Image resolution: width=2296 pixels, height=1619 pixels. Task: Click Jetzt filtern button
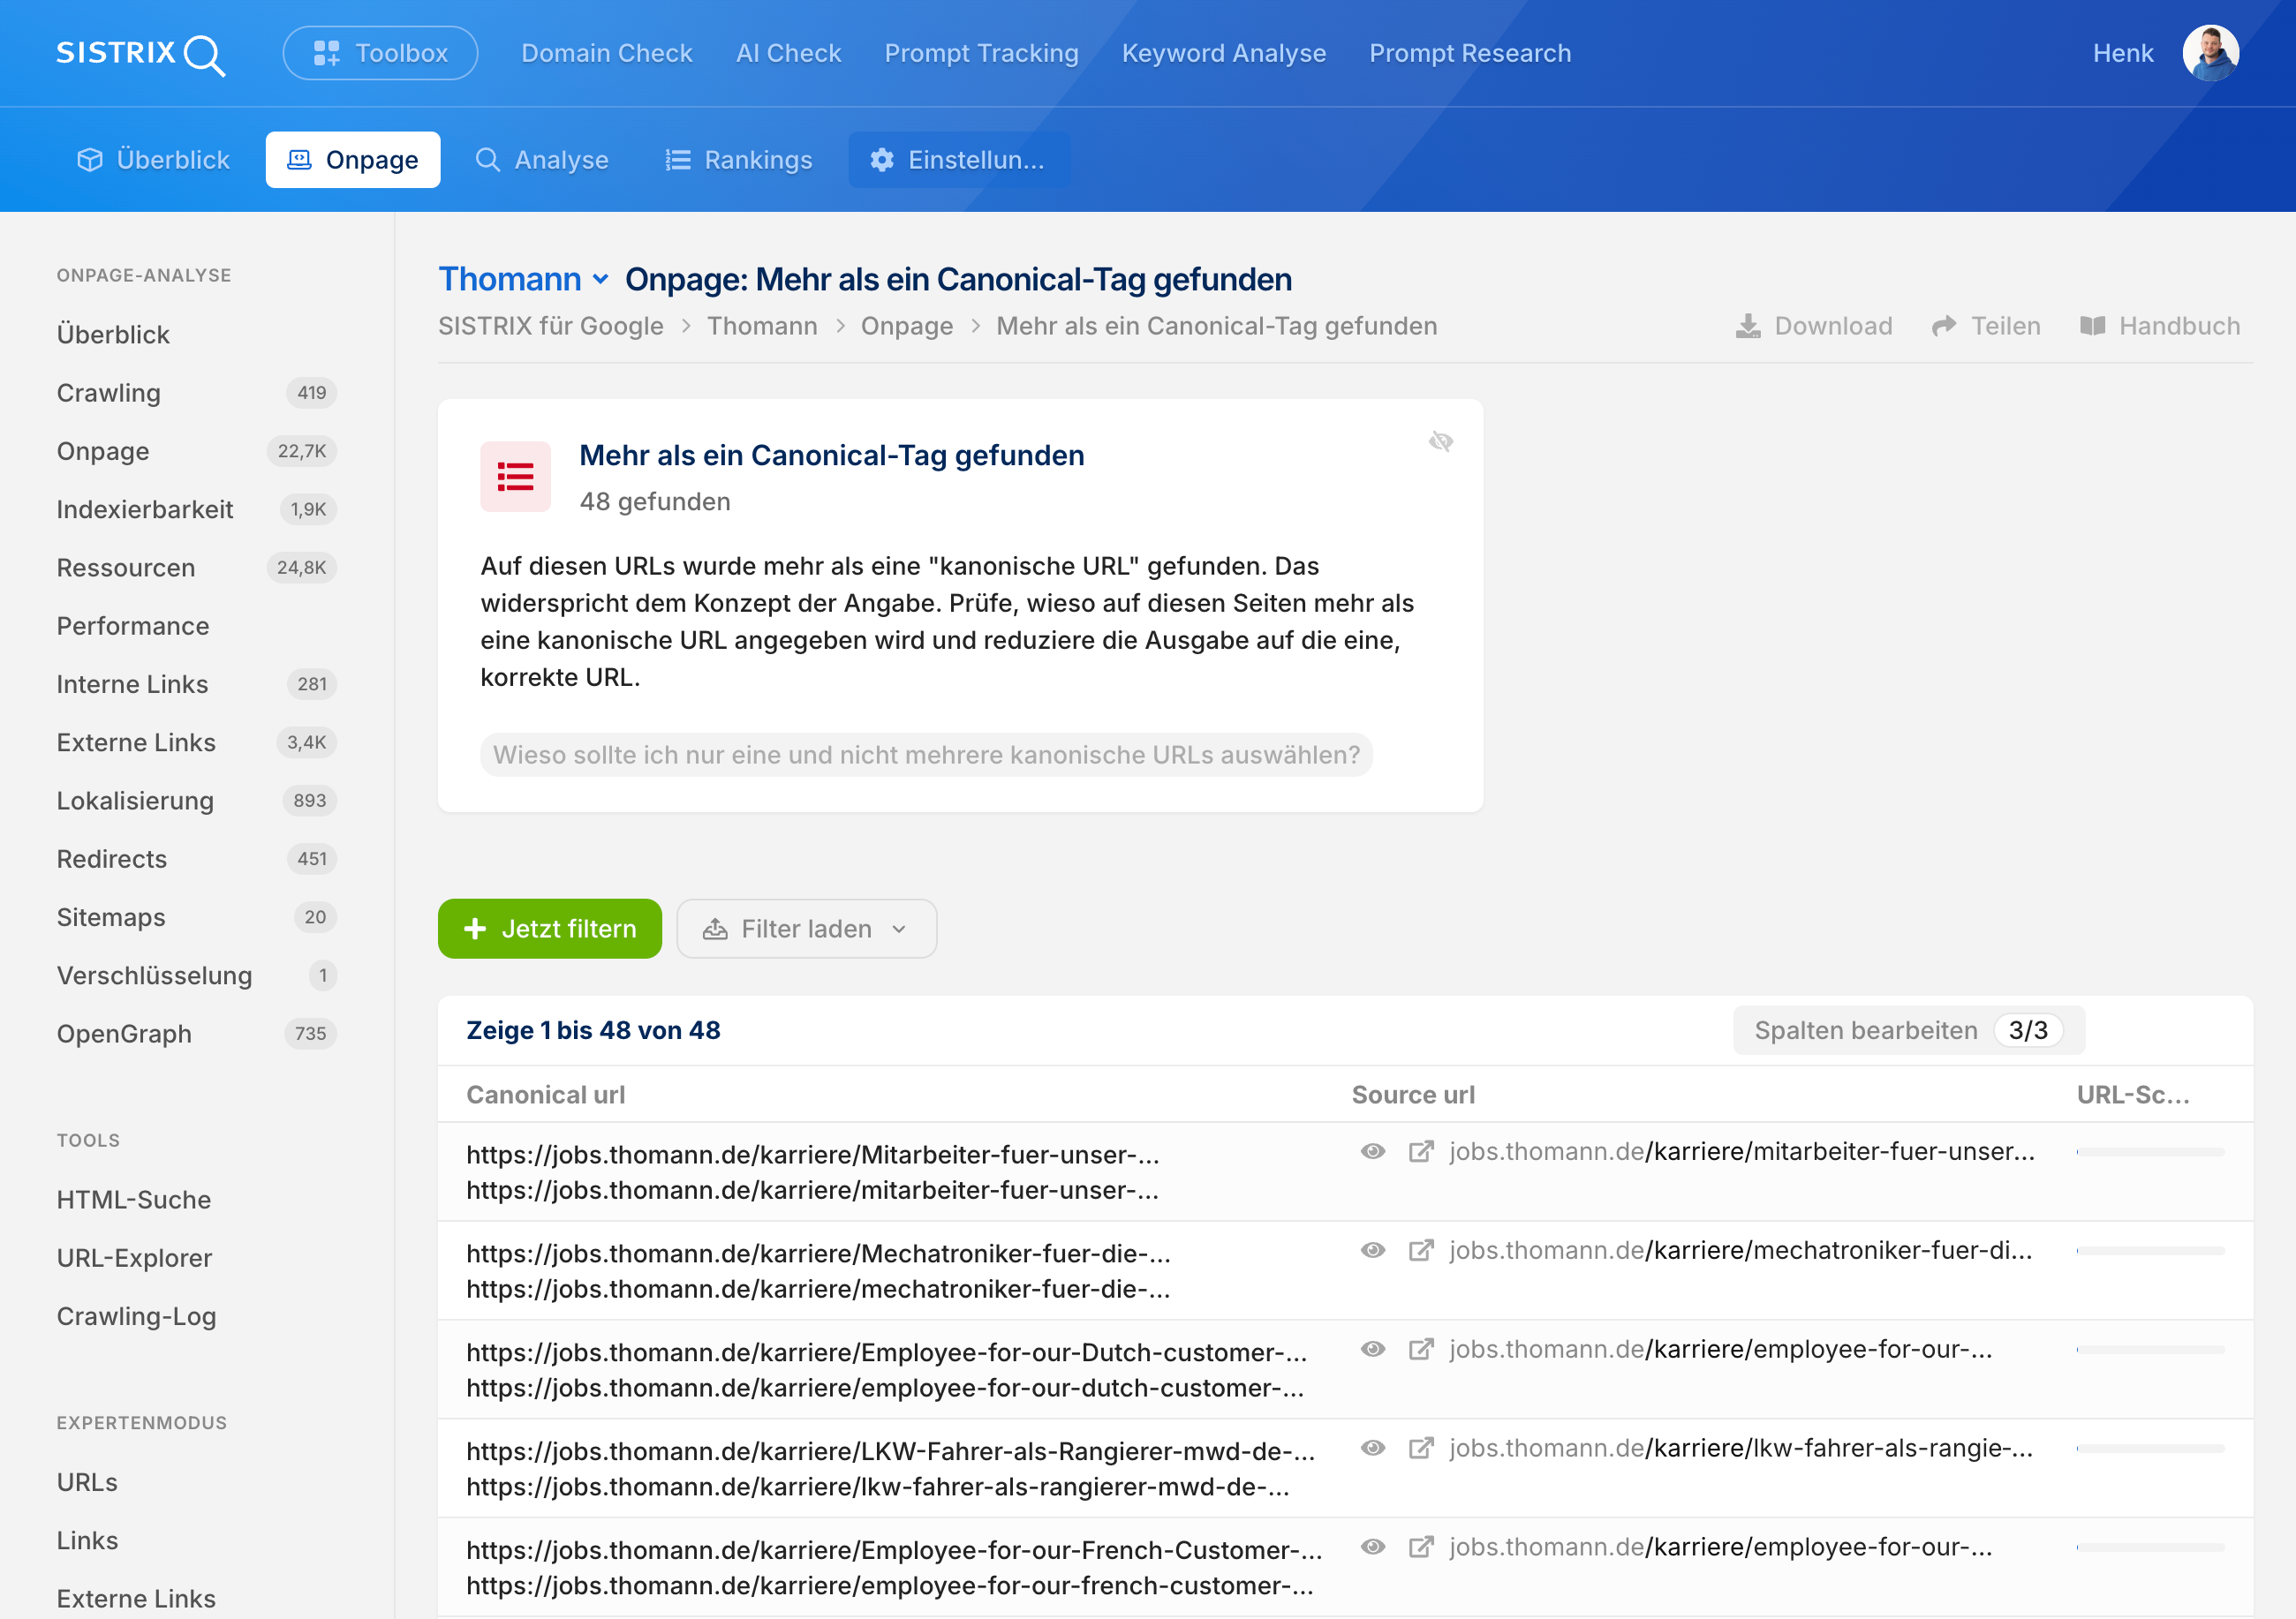click(x=550, y=929)
